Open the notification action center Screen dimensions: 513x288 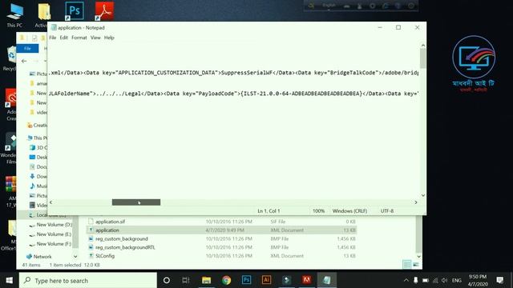[500, 280]
